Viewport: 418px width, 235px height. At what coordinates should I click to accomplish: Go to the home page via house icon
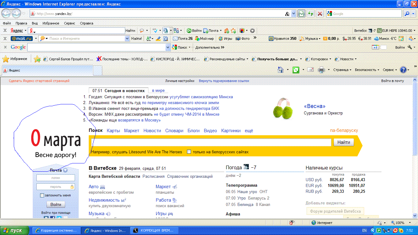[x=281, y=70]
